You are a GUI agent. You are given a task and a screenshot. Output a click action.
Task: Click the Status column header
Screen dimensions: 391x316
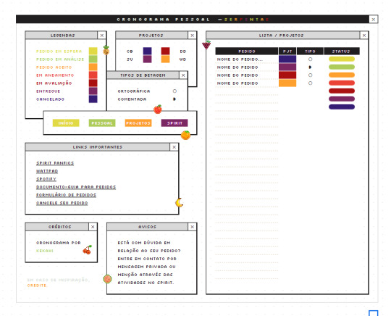(x=342, y=51)
